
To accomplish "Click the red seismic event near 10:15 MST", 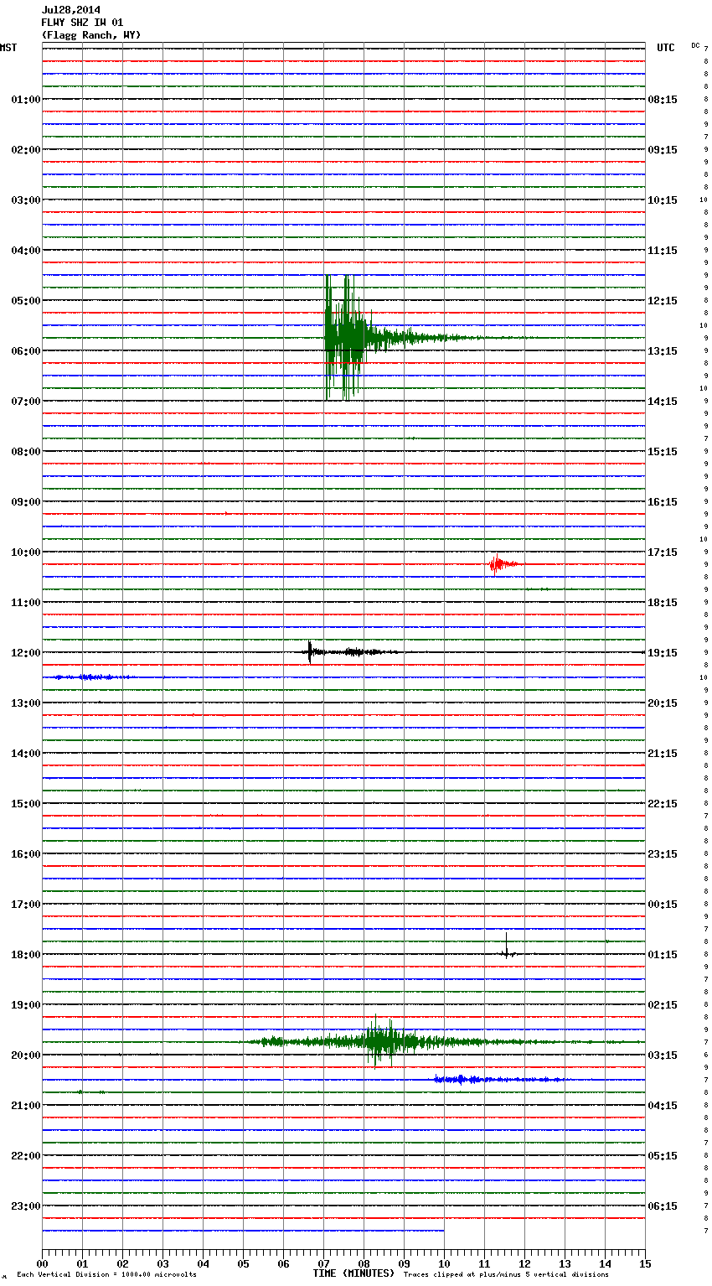I will pyautogui.click(x=505, y=565).
